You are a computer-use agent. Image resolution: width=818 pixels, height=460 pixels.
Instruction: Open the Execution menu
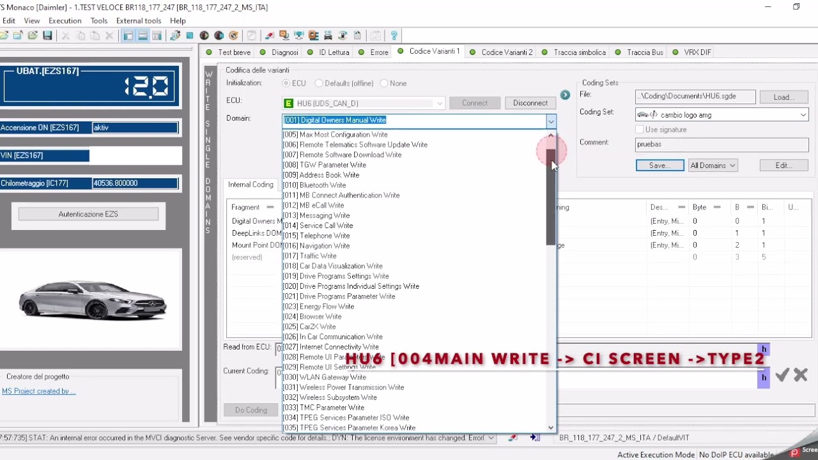pyautogui.click(x=65, y=20)
